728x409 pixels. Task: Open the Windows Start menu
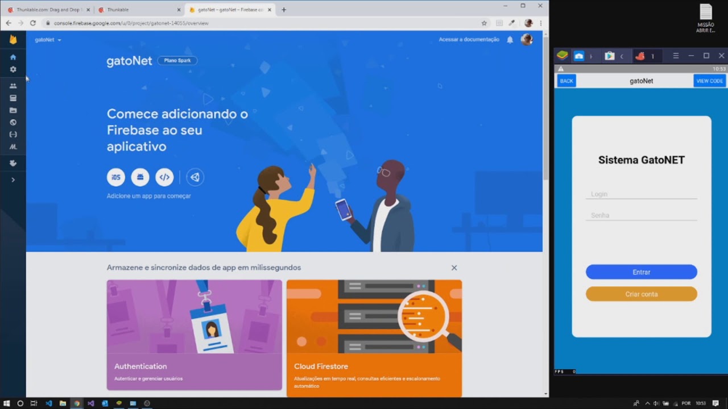pyautogui.click(x=7, y=403)
